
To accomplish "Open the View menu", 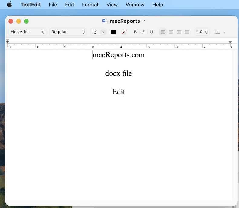I will [112, 5].
